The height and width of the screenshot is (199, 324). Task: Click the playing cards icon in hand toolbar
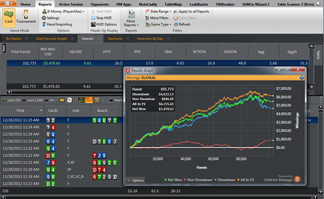[70, 100]
